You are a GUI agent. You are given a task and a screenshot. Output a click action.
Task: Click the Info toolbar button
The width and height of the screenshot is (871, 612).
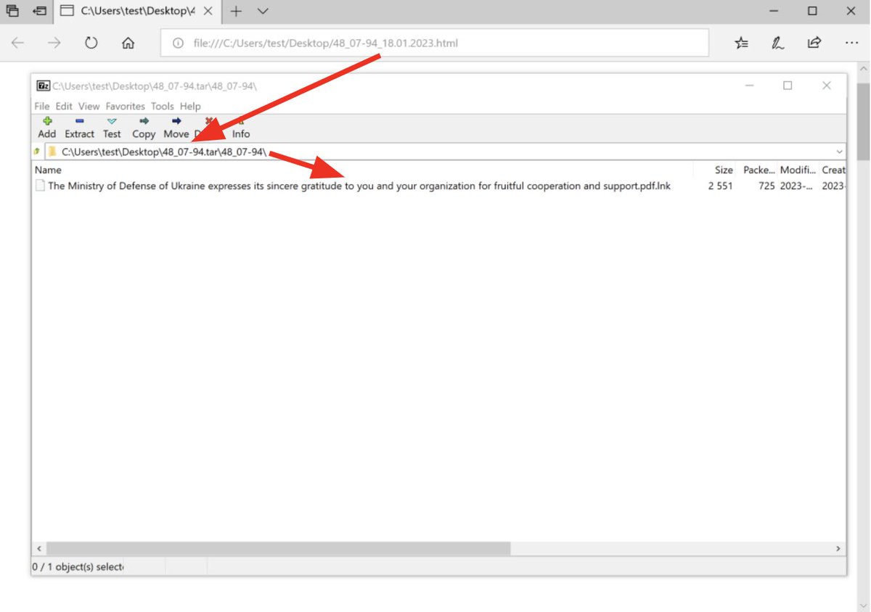pos(241,128)
